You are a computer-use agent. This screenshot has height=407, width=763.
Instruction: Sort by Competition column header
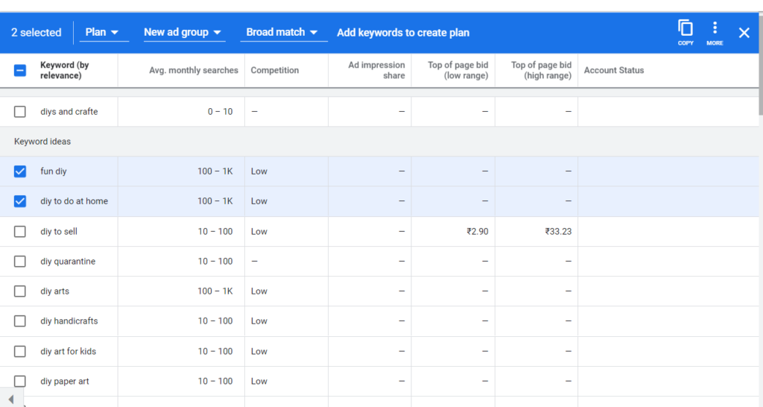click(x=275, y=70)
